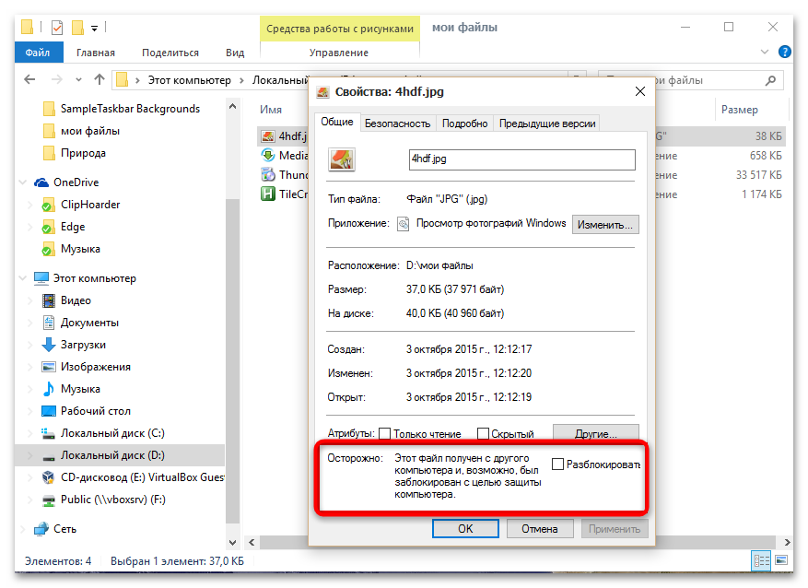Image resolution: width=808 pixels, height=588 pixels.
Task: Click the Public (\\vboxsrv) (F:) network drive icon
Action: (49, 500)
